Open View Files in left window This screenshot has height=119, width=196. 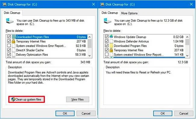point(77,99)
